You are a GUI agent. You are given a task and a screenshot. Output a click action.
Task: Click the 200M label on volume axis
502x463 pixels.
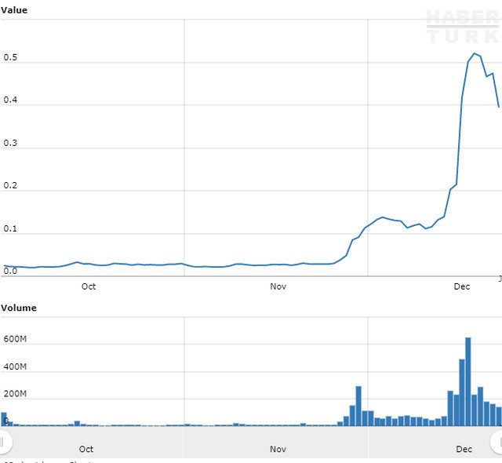click(16, 393)
